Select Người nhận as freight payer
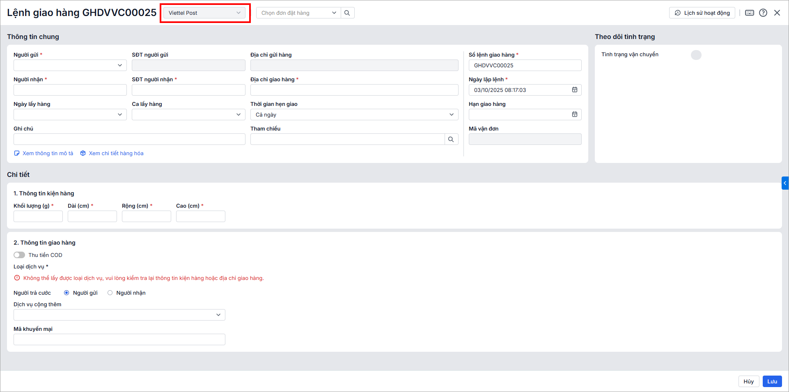789x392 pixels. point(110,293)
